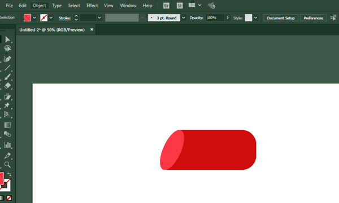The image size is (339, 203).
Task: Open the Effect menu
Action: 92,6
